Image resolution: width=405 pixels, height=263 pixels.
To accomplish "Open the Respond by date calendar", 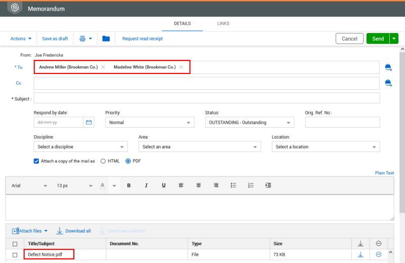I will (89, 122).
